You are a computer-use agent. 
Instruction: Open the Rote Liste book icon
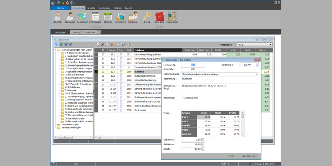point(160,17)
